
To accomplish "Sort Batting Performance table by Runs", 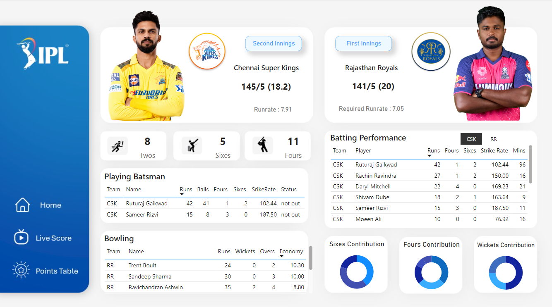I will click(434, 151).
